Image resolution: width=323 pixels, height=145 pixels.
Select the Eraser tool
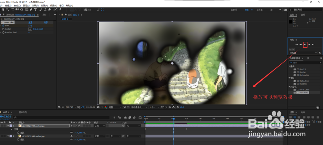point(49,9)
